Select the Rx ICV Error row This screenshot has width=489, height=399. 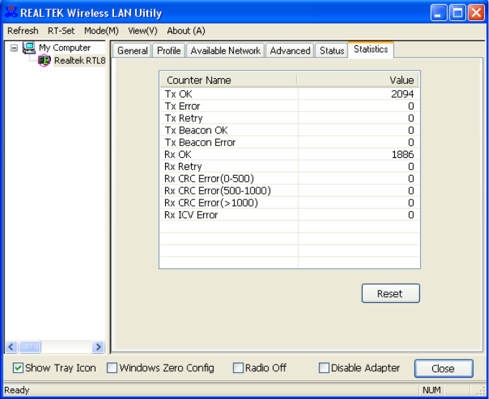(x=289, y=215)
